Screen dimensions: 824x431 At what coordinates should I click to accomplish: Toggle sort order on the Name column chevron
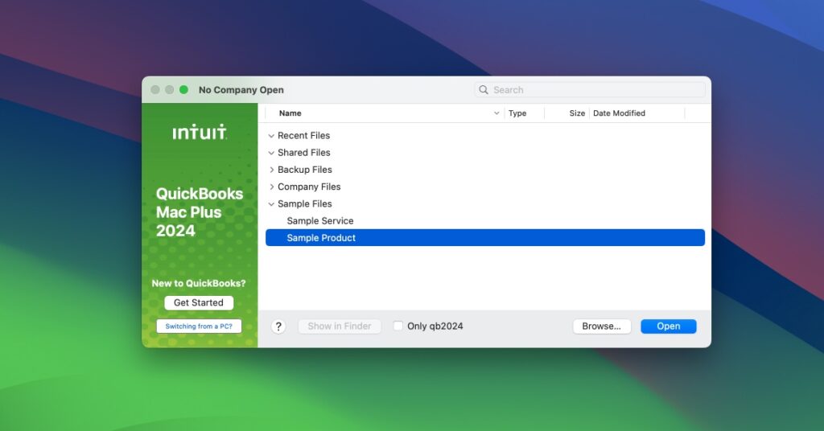(x=496, y=113)
